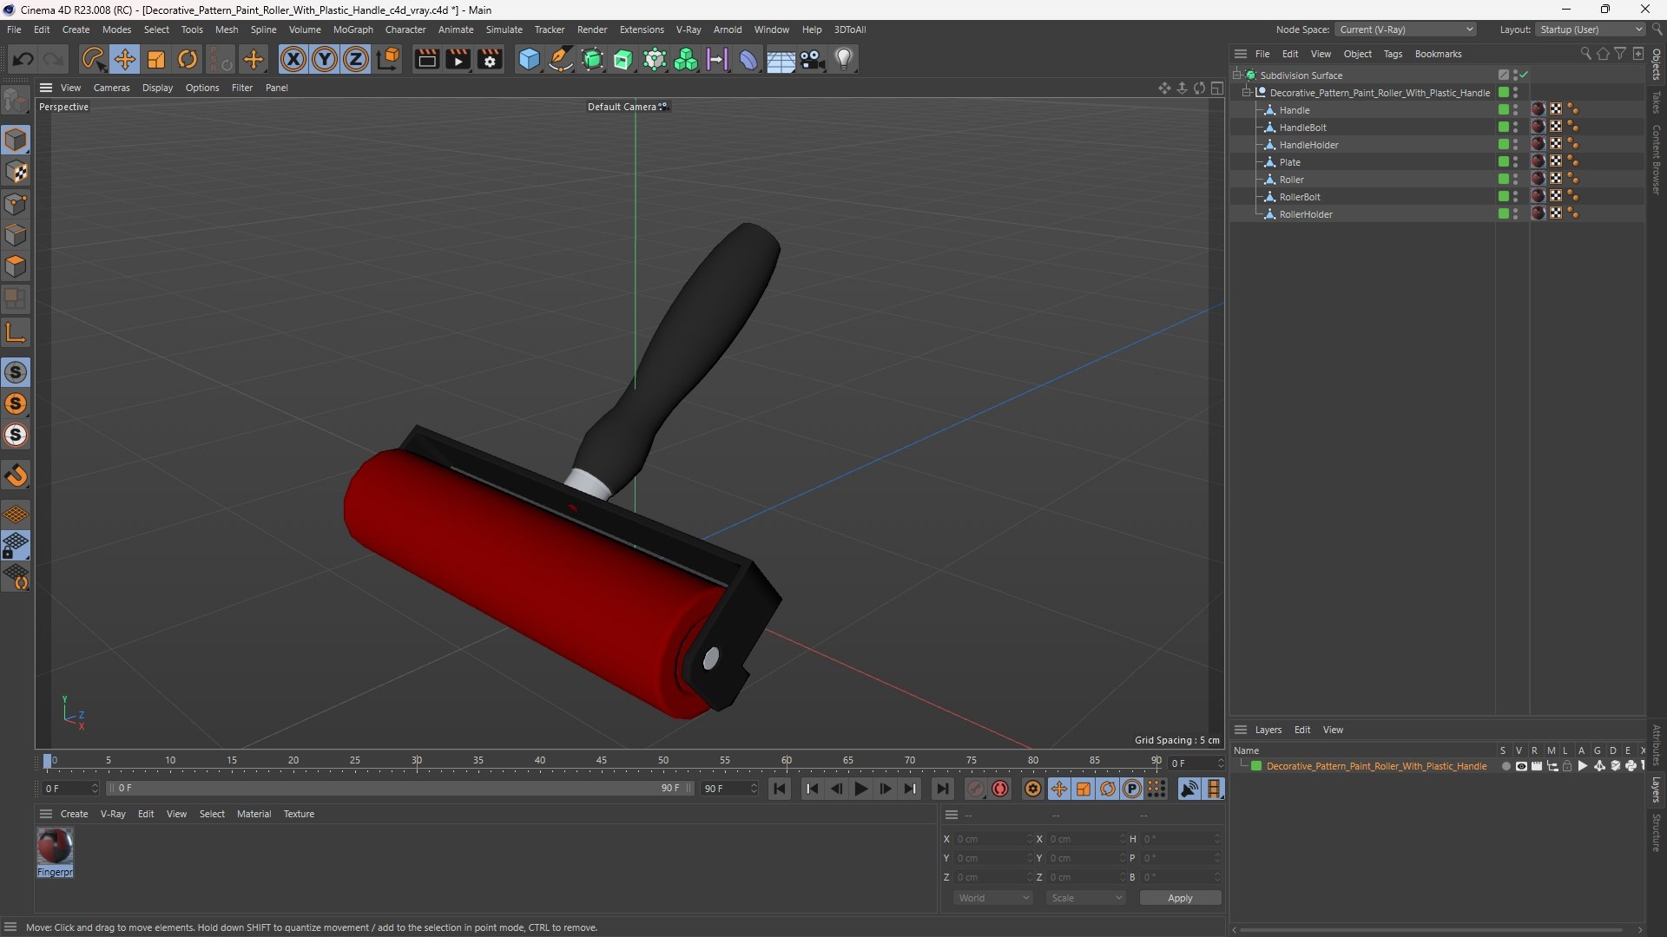
Task: Toggle Y-axis lock
Action: (x=325, y=59)
